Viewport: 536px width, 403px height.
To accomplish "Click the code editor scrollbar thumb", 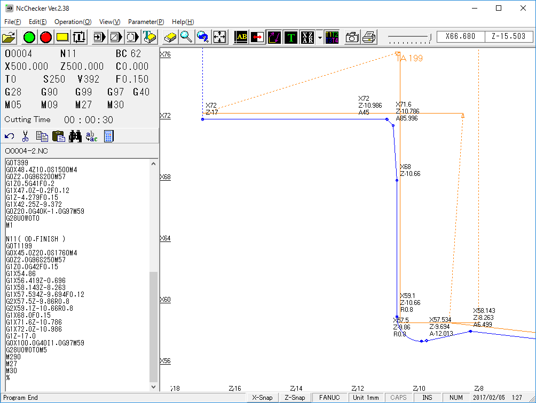I will 153,327.
